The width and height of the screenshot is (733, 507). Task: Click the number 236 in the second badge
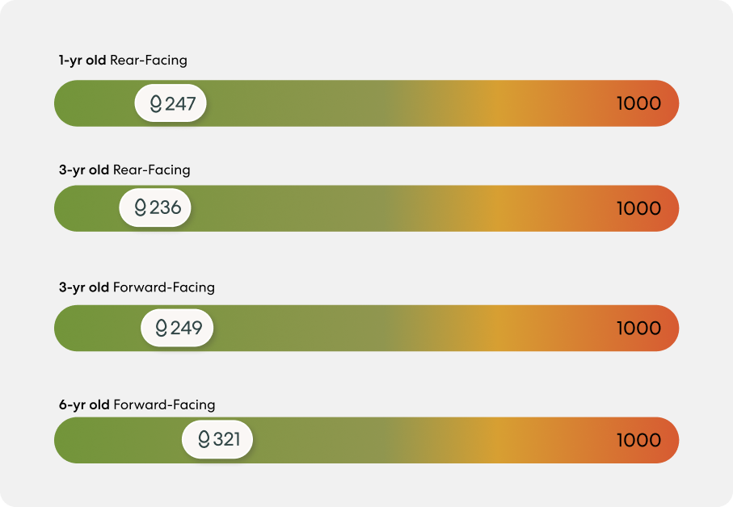(x=165, y=207)
